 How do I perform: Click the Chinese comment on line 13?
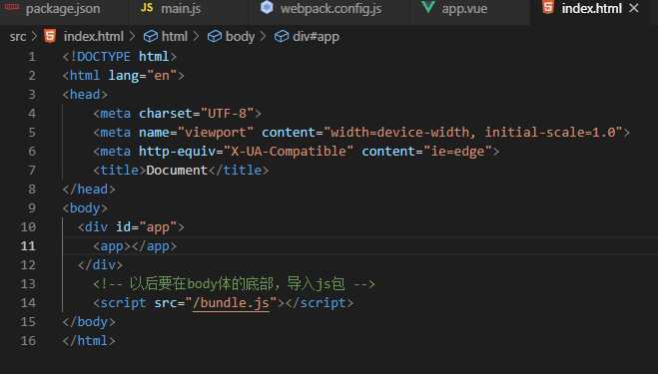[x=234, y=284]
